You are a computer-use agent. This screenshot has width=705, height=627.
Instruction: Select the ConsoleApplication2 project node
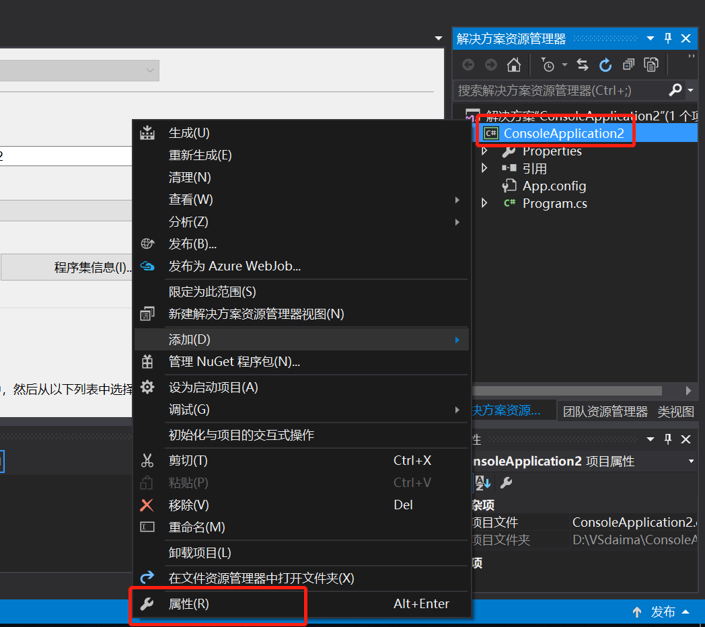pos(564,133)
